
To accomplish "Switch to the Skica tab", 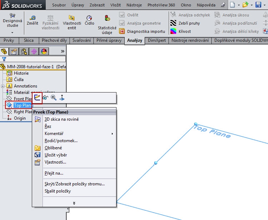I will [29, 40].
